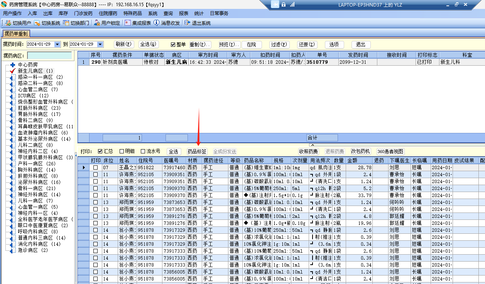Click the 退出系统 toolbar icon
This screenshot has height=284, width=485.
(187, 23)
